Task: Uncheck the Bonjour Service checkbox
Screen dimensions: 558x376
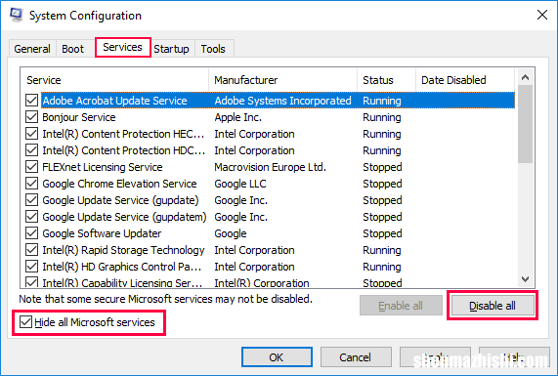Action: click(31, 117)
